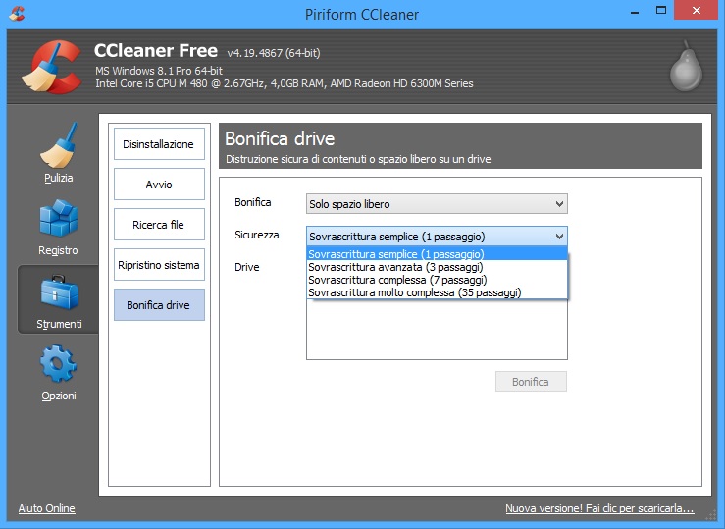Image resolution: width=725 pixels, height=529 pixels.
Task: Open the Pulizia cleaner section
Action: click(58, 153)
